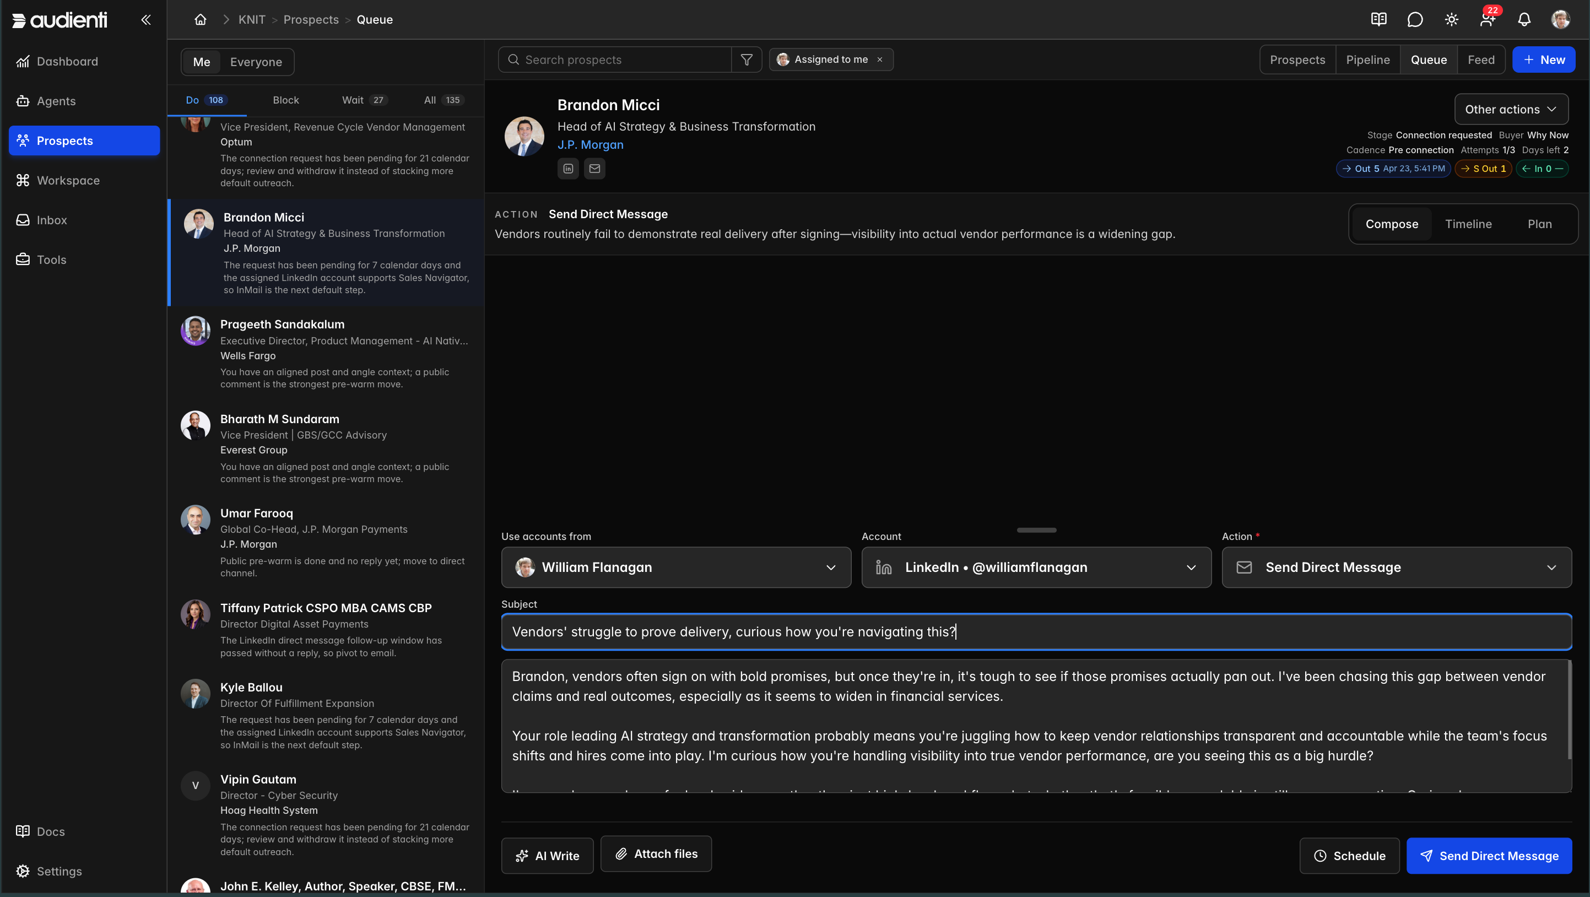The image size is (1590, 897).
Task: Select the Timeline tab
Action: coord(1468,224)
